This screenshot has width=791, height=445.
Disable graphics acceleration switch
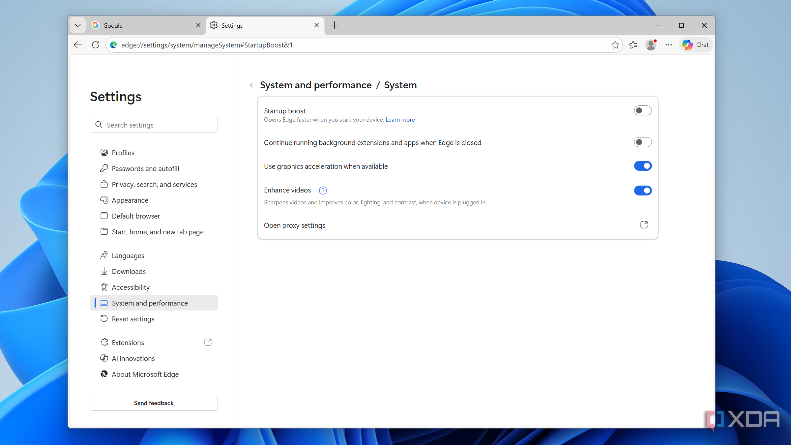pyautogui.click(x=643, y=166)
